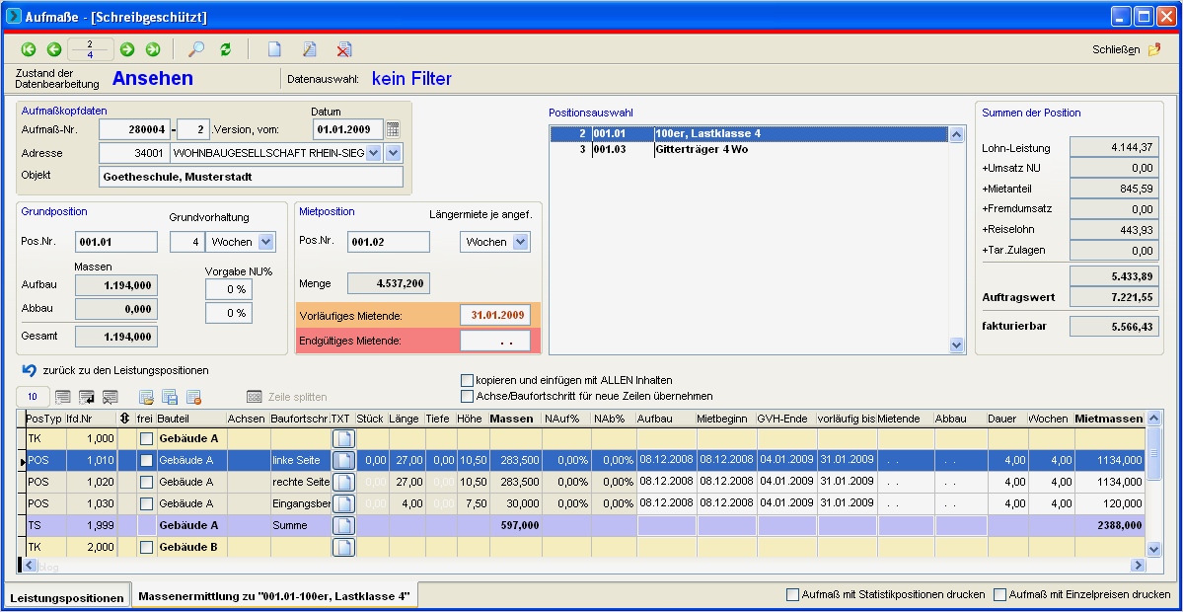Open the Längermiete Wochen dropdown
The image size is (1183, 612).
coord(521,242)
